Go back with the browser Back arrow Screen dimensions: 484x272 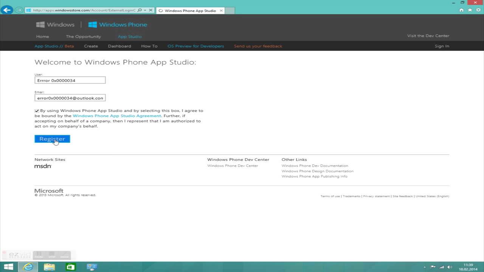pos(6,10)
